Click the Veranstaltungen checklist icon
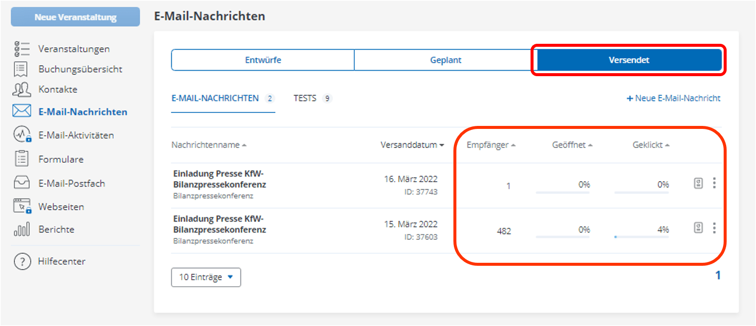Image resolution: width=756 pixels, height=326 pixels. pyautogui.click(x=22, y=49)
